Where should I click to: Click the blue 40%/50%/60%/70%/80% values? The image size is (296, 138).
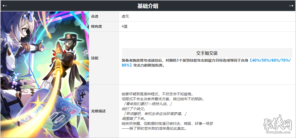[x=206, y=63]
